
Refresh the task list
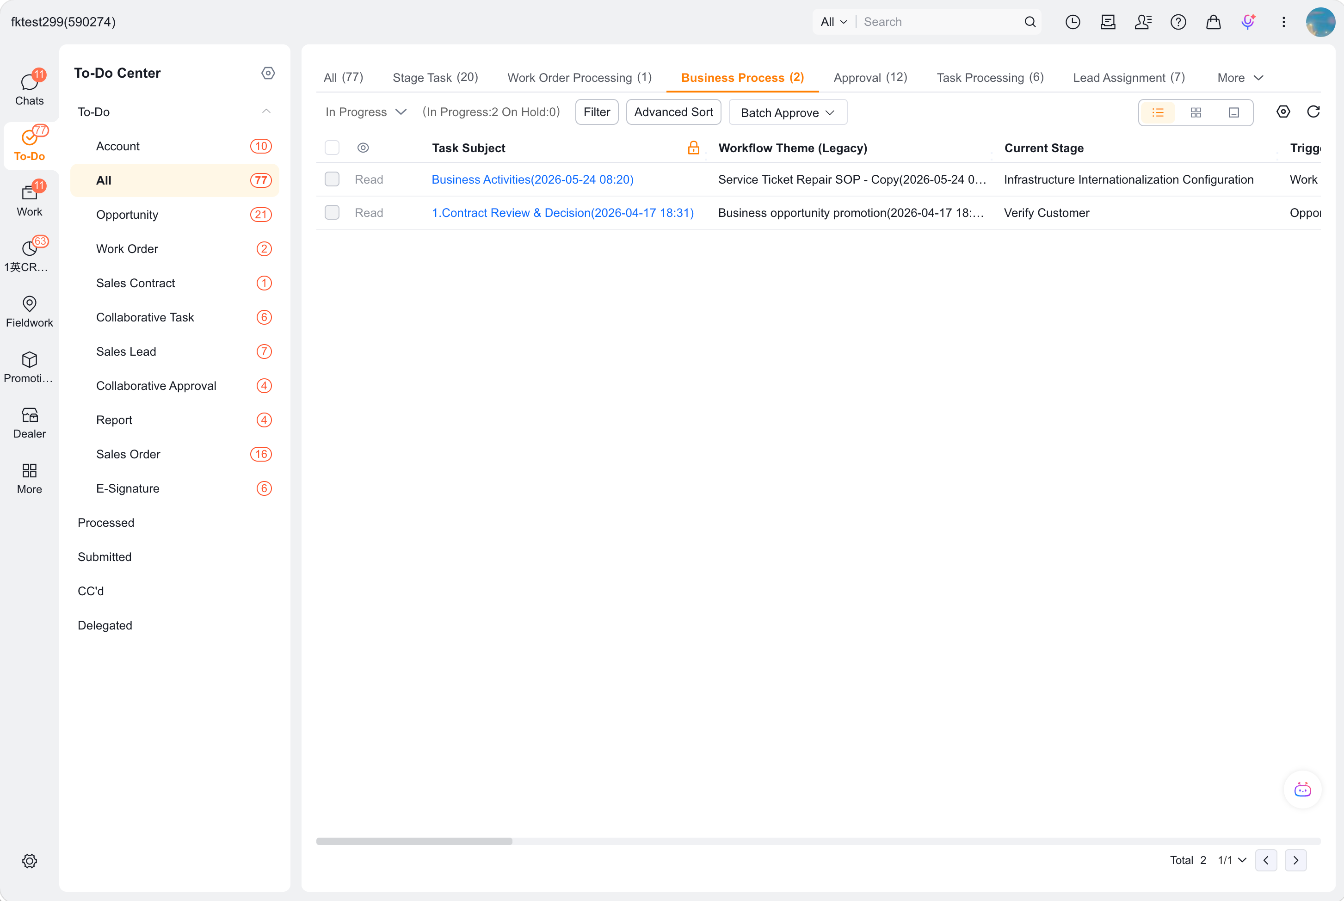(1313, 111)
